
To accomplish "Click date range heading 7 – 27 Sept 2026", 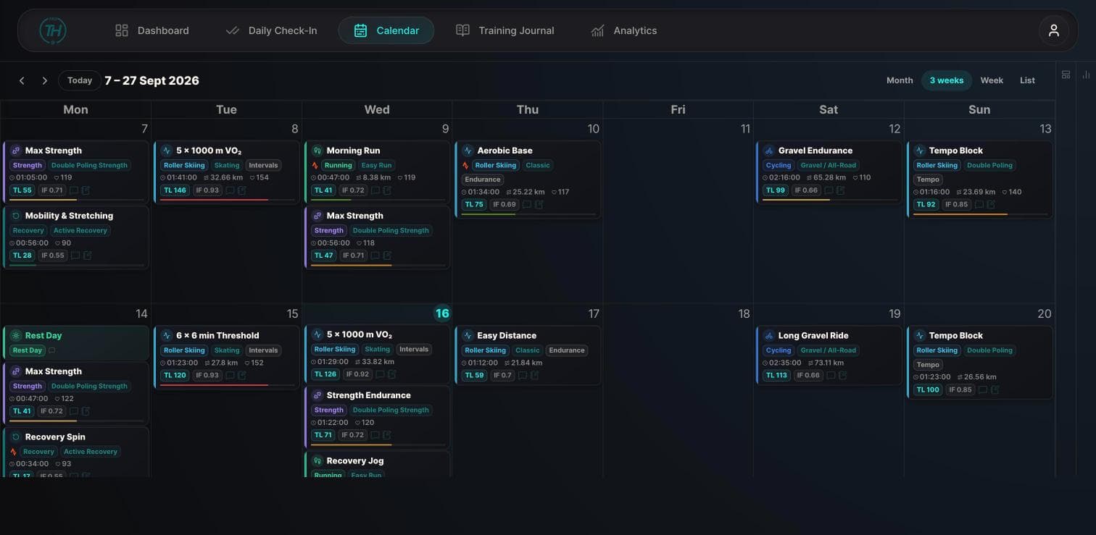I will pyautogui.click(x=151, y=80).
